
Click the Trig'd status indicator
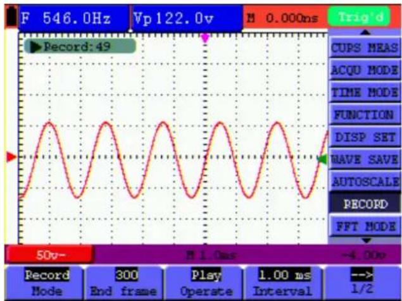tap(360, 17)
